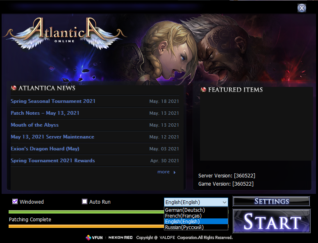318x243 pixels.
Task: Click the VFUN logo in footer
Action: click(94, 238)
